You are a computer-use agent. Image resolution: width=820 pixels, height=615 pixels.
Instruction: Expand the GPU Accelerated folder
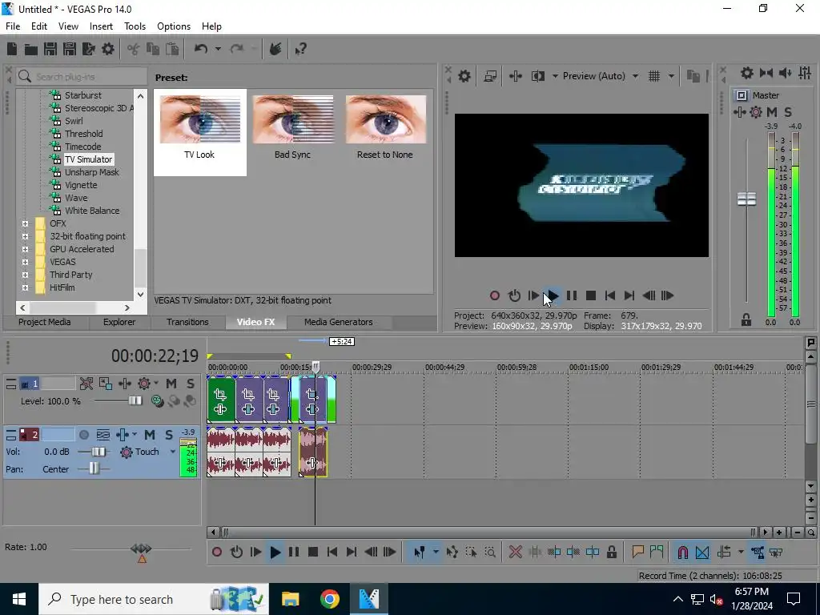coord(25,250)
